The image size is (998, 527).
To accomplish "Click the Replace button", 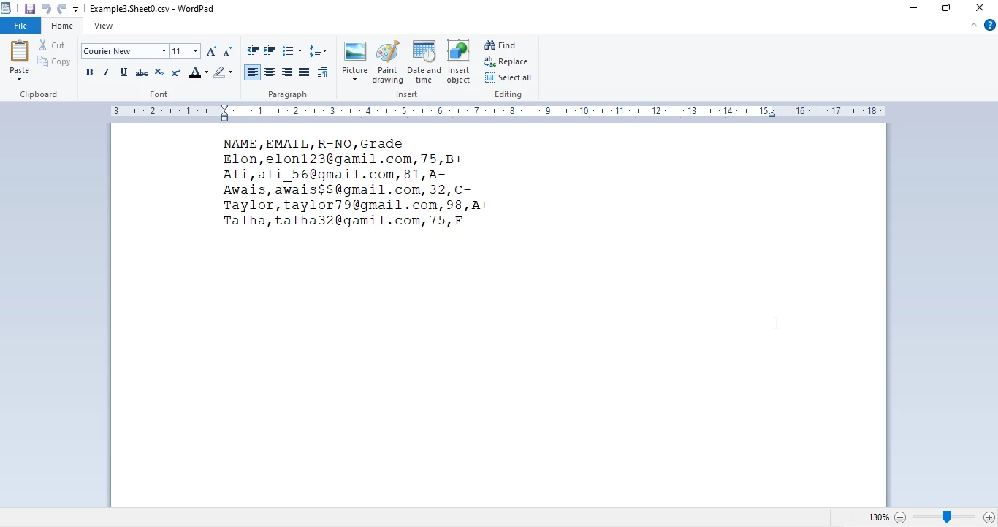I will point(506,61).
